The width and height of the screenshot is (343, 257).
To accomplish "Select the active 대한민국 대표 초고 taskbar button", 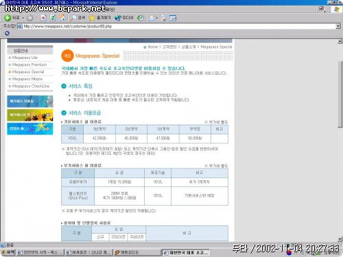I will point(186,252).
